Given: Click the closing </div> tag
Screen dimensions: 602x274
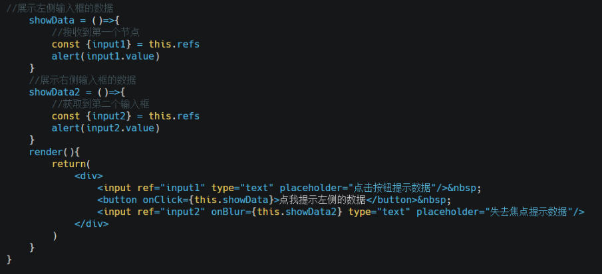Looking at the screenshot, I should (x=91, y=224).
